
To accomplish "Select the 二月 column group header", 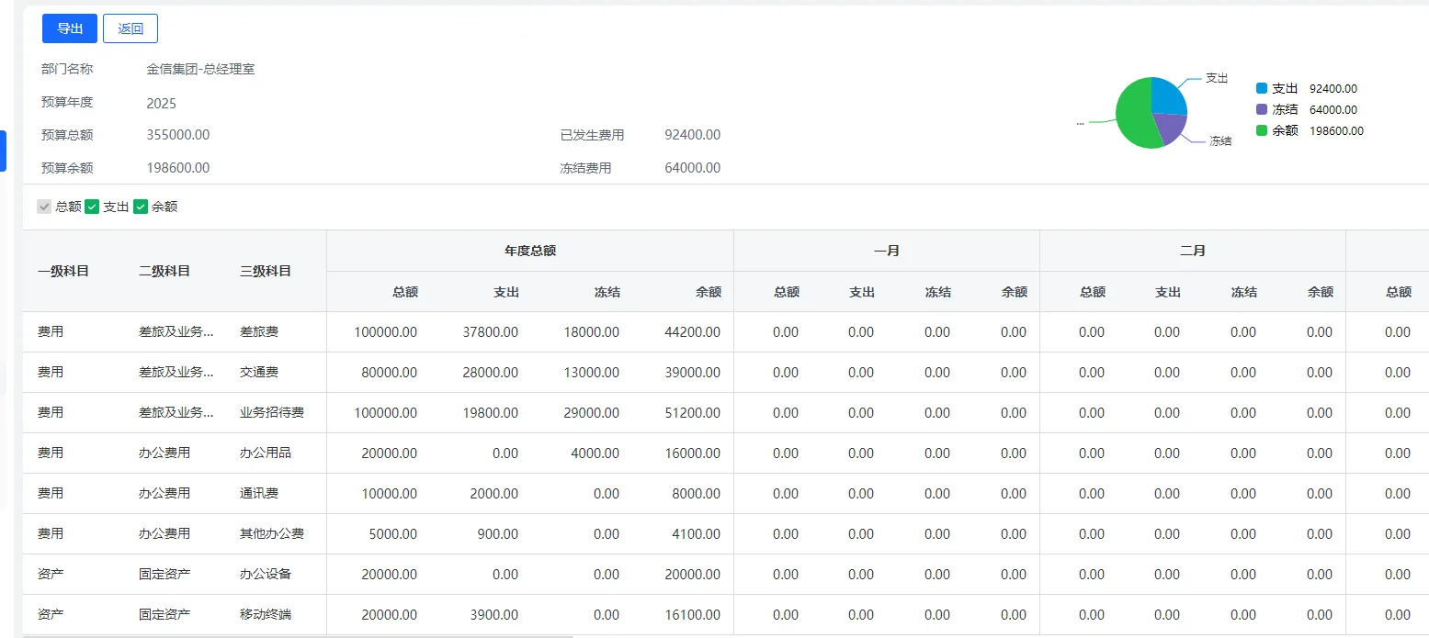I will click(1193, 251).
